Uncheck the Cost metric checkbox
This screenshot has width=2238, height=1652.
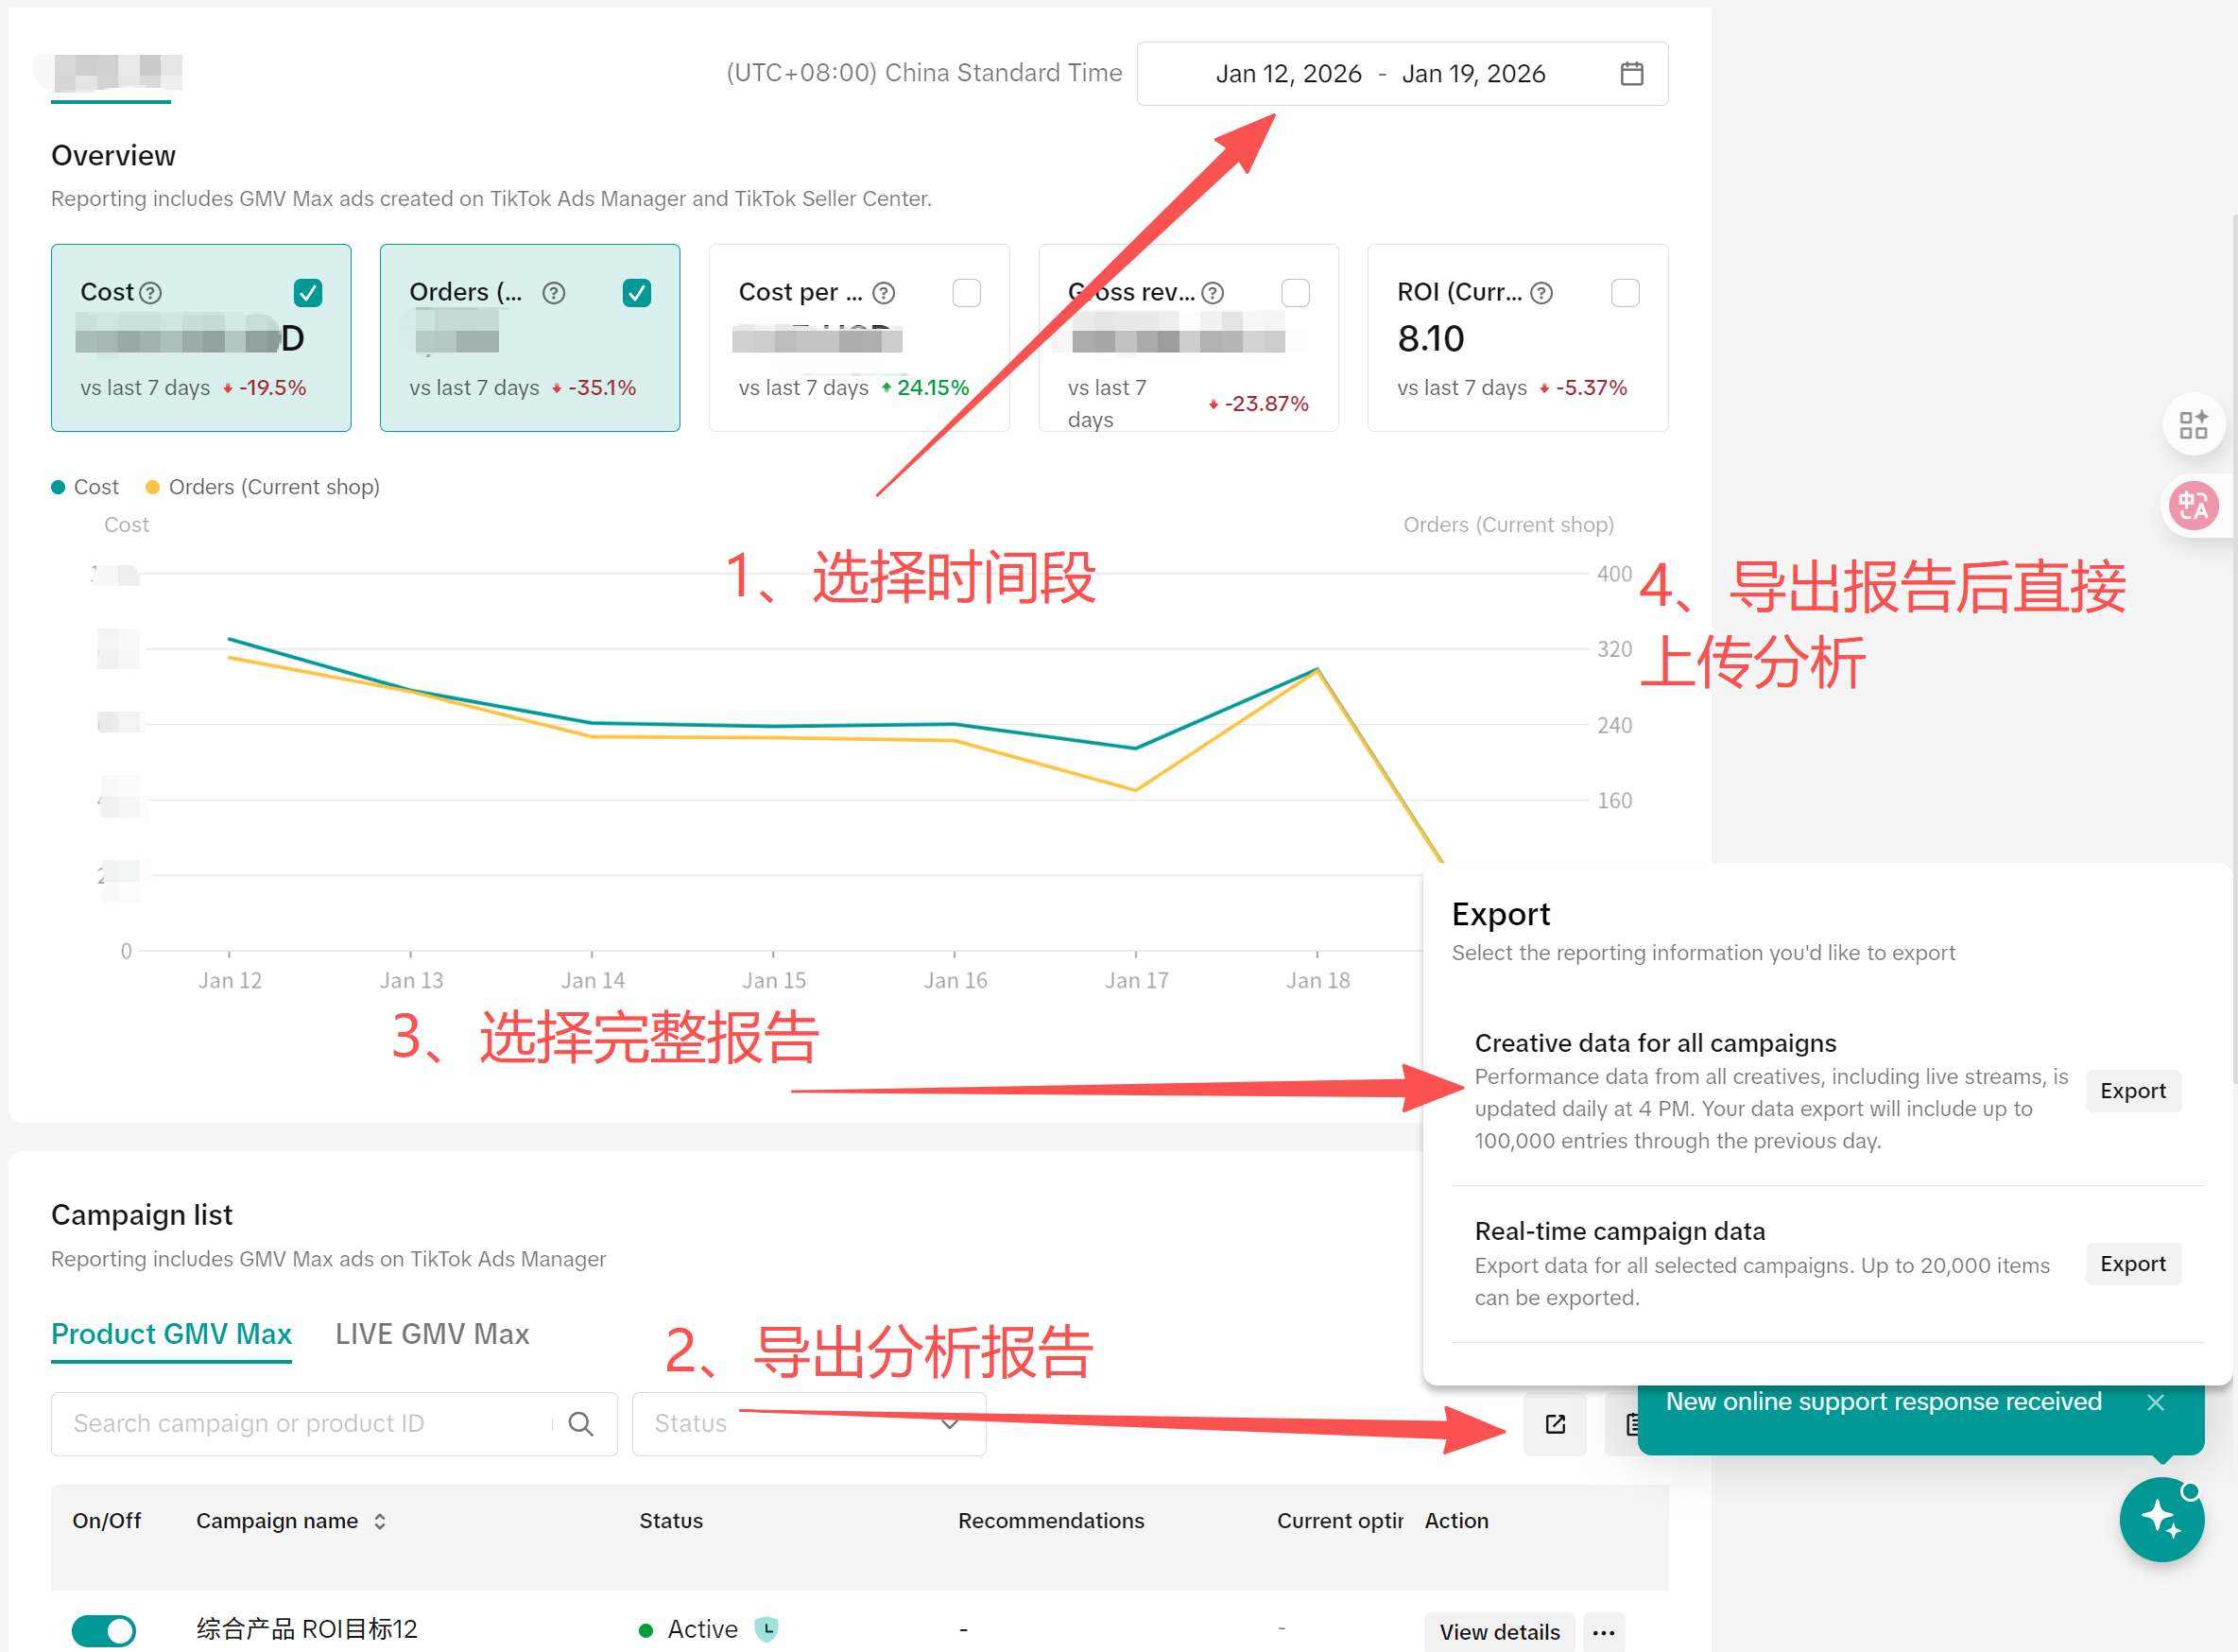310,292
